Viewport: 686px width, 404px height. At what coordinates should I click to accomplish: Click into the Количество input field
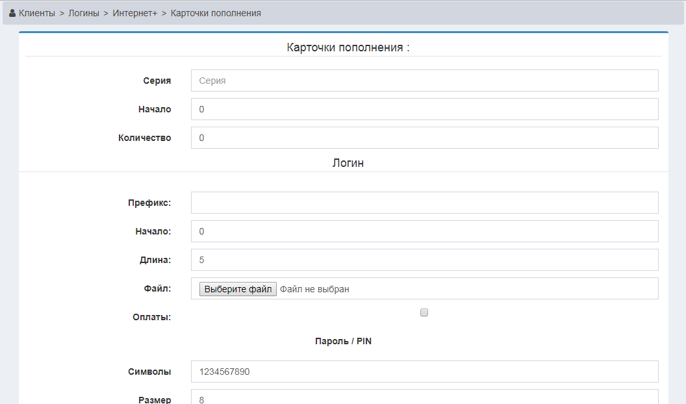pos(424,138)
